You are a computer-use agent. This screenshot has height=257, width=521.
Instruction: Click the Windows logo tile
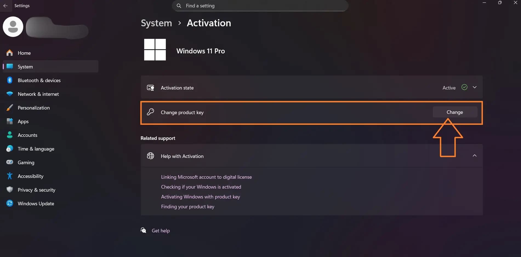click(155, 50)
